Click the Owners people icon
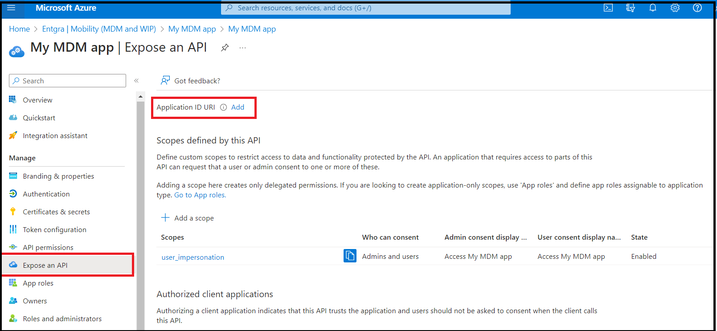 (x=13, y=301)
